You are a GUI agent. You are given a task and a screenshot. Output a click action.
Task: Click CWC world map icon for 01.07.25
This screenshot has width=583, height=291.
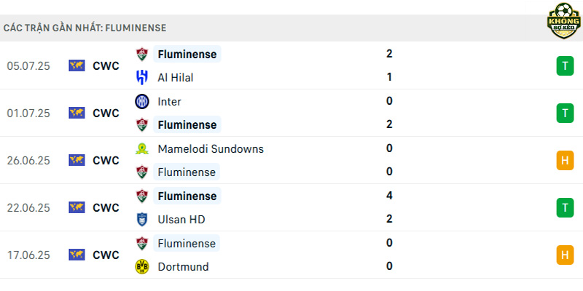point(77,113)
